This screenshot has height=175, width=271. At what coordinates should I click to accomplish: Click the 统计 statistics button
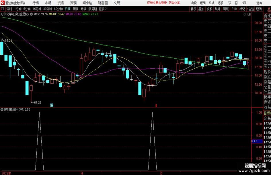(217, 9)
